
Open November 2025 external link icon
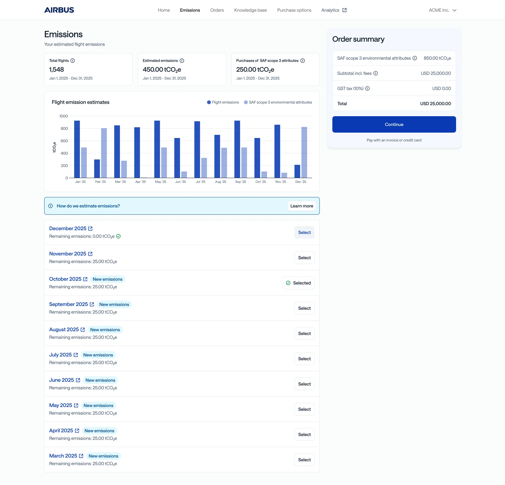90,254
